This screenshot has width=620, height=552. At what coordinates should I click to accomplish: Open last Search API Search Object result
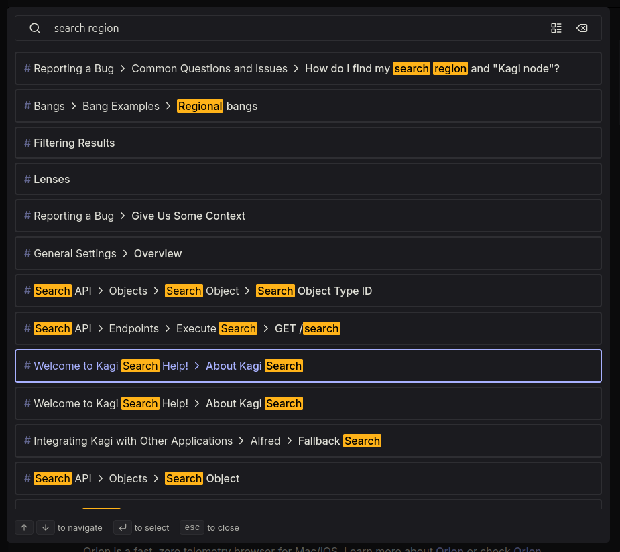[308, 478]
